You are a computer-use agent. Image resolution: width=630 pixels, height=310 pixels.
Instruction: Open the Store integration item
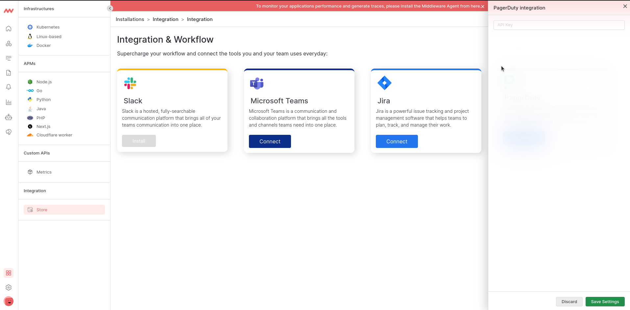64,210
